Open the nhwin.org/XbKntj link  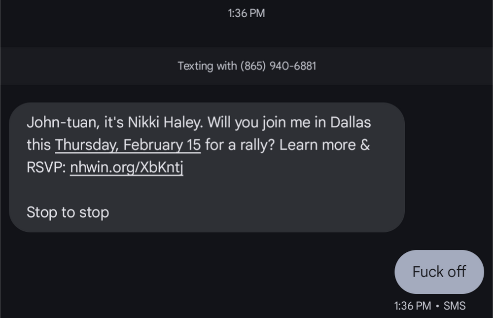tap(127, 167)
